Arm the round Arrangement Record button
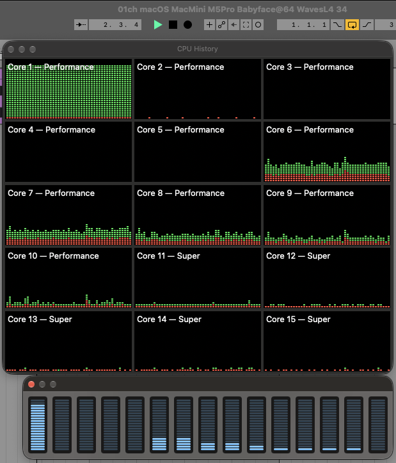Screen dimensions: 396x463 pyautogui.click(x=187, y=25)
